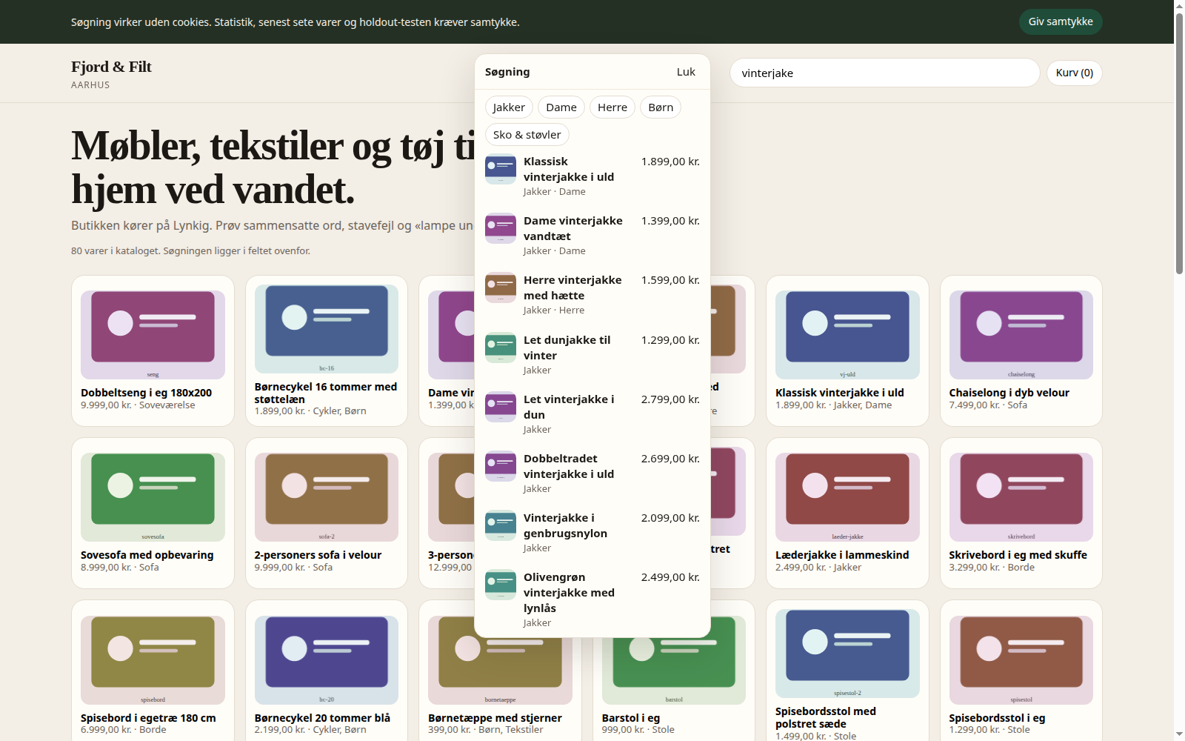Select the Dame filter chip
Viewport: 1185px width, 741px height.
pos(561,107)
